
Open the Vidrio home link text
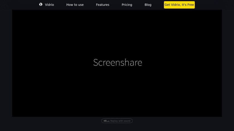tap(49, 5)
